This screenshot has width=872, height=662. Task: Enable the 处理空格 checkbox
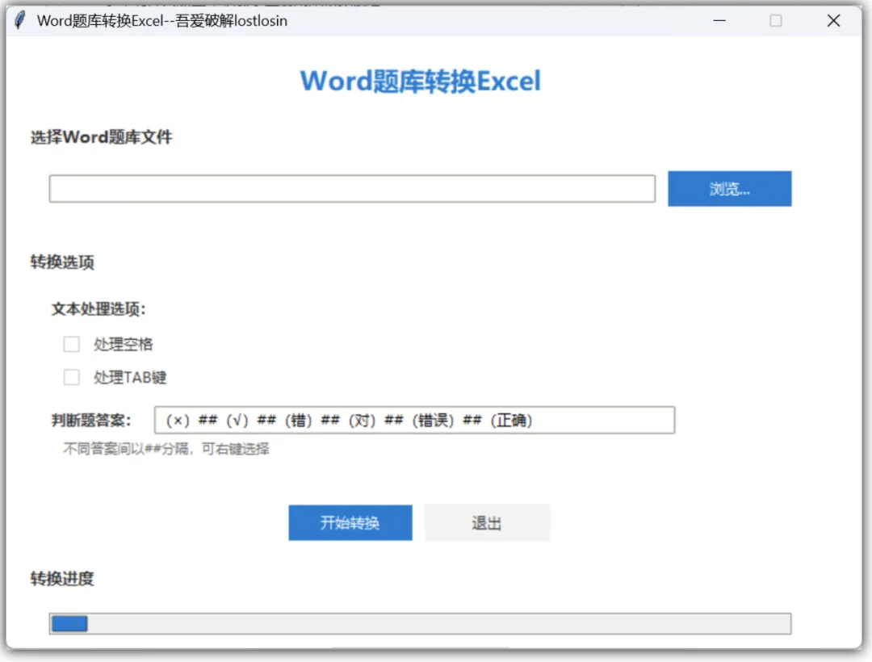pyautogui.click(x=71, y=344)
